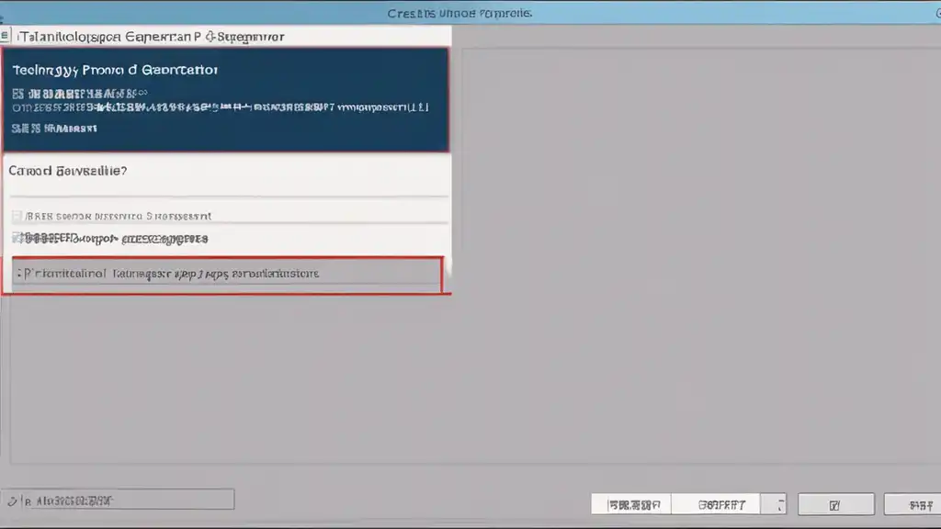941x529 pixels.
Task: Click the gray button with the checkmark icon
Action: coord(835,504)
